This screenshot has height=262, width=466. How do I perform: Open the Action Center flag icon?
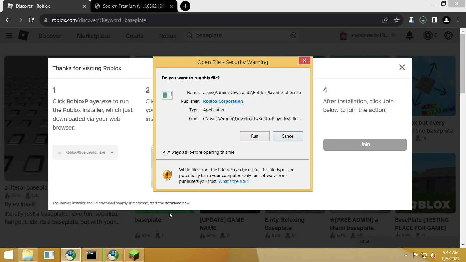(x=415, y=255)
